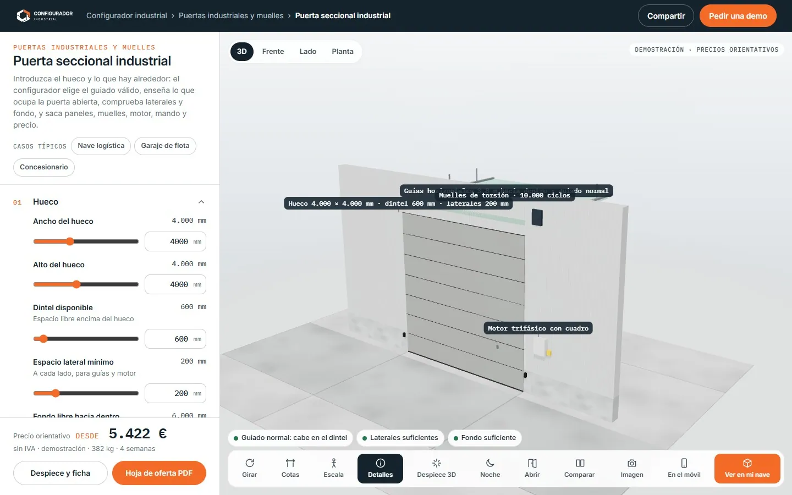792x495 pixels.
Task: Open En el móvil option
Action: 684,469
